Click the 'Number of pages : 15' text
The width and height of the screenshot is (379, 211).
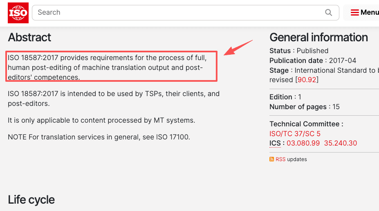pos(305,107)
